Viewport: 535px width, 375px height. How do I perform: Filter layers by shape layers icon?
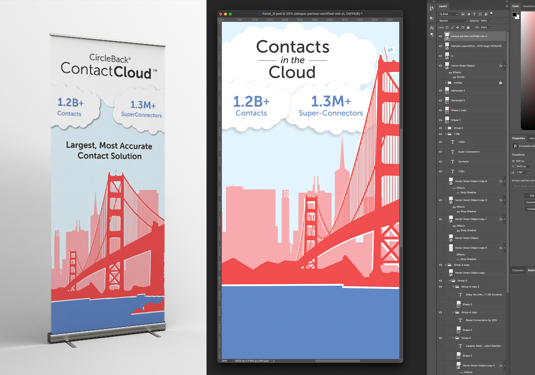(x=480, y=14)
